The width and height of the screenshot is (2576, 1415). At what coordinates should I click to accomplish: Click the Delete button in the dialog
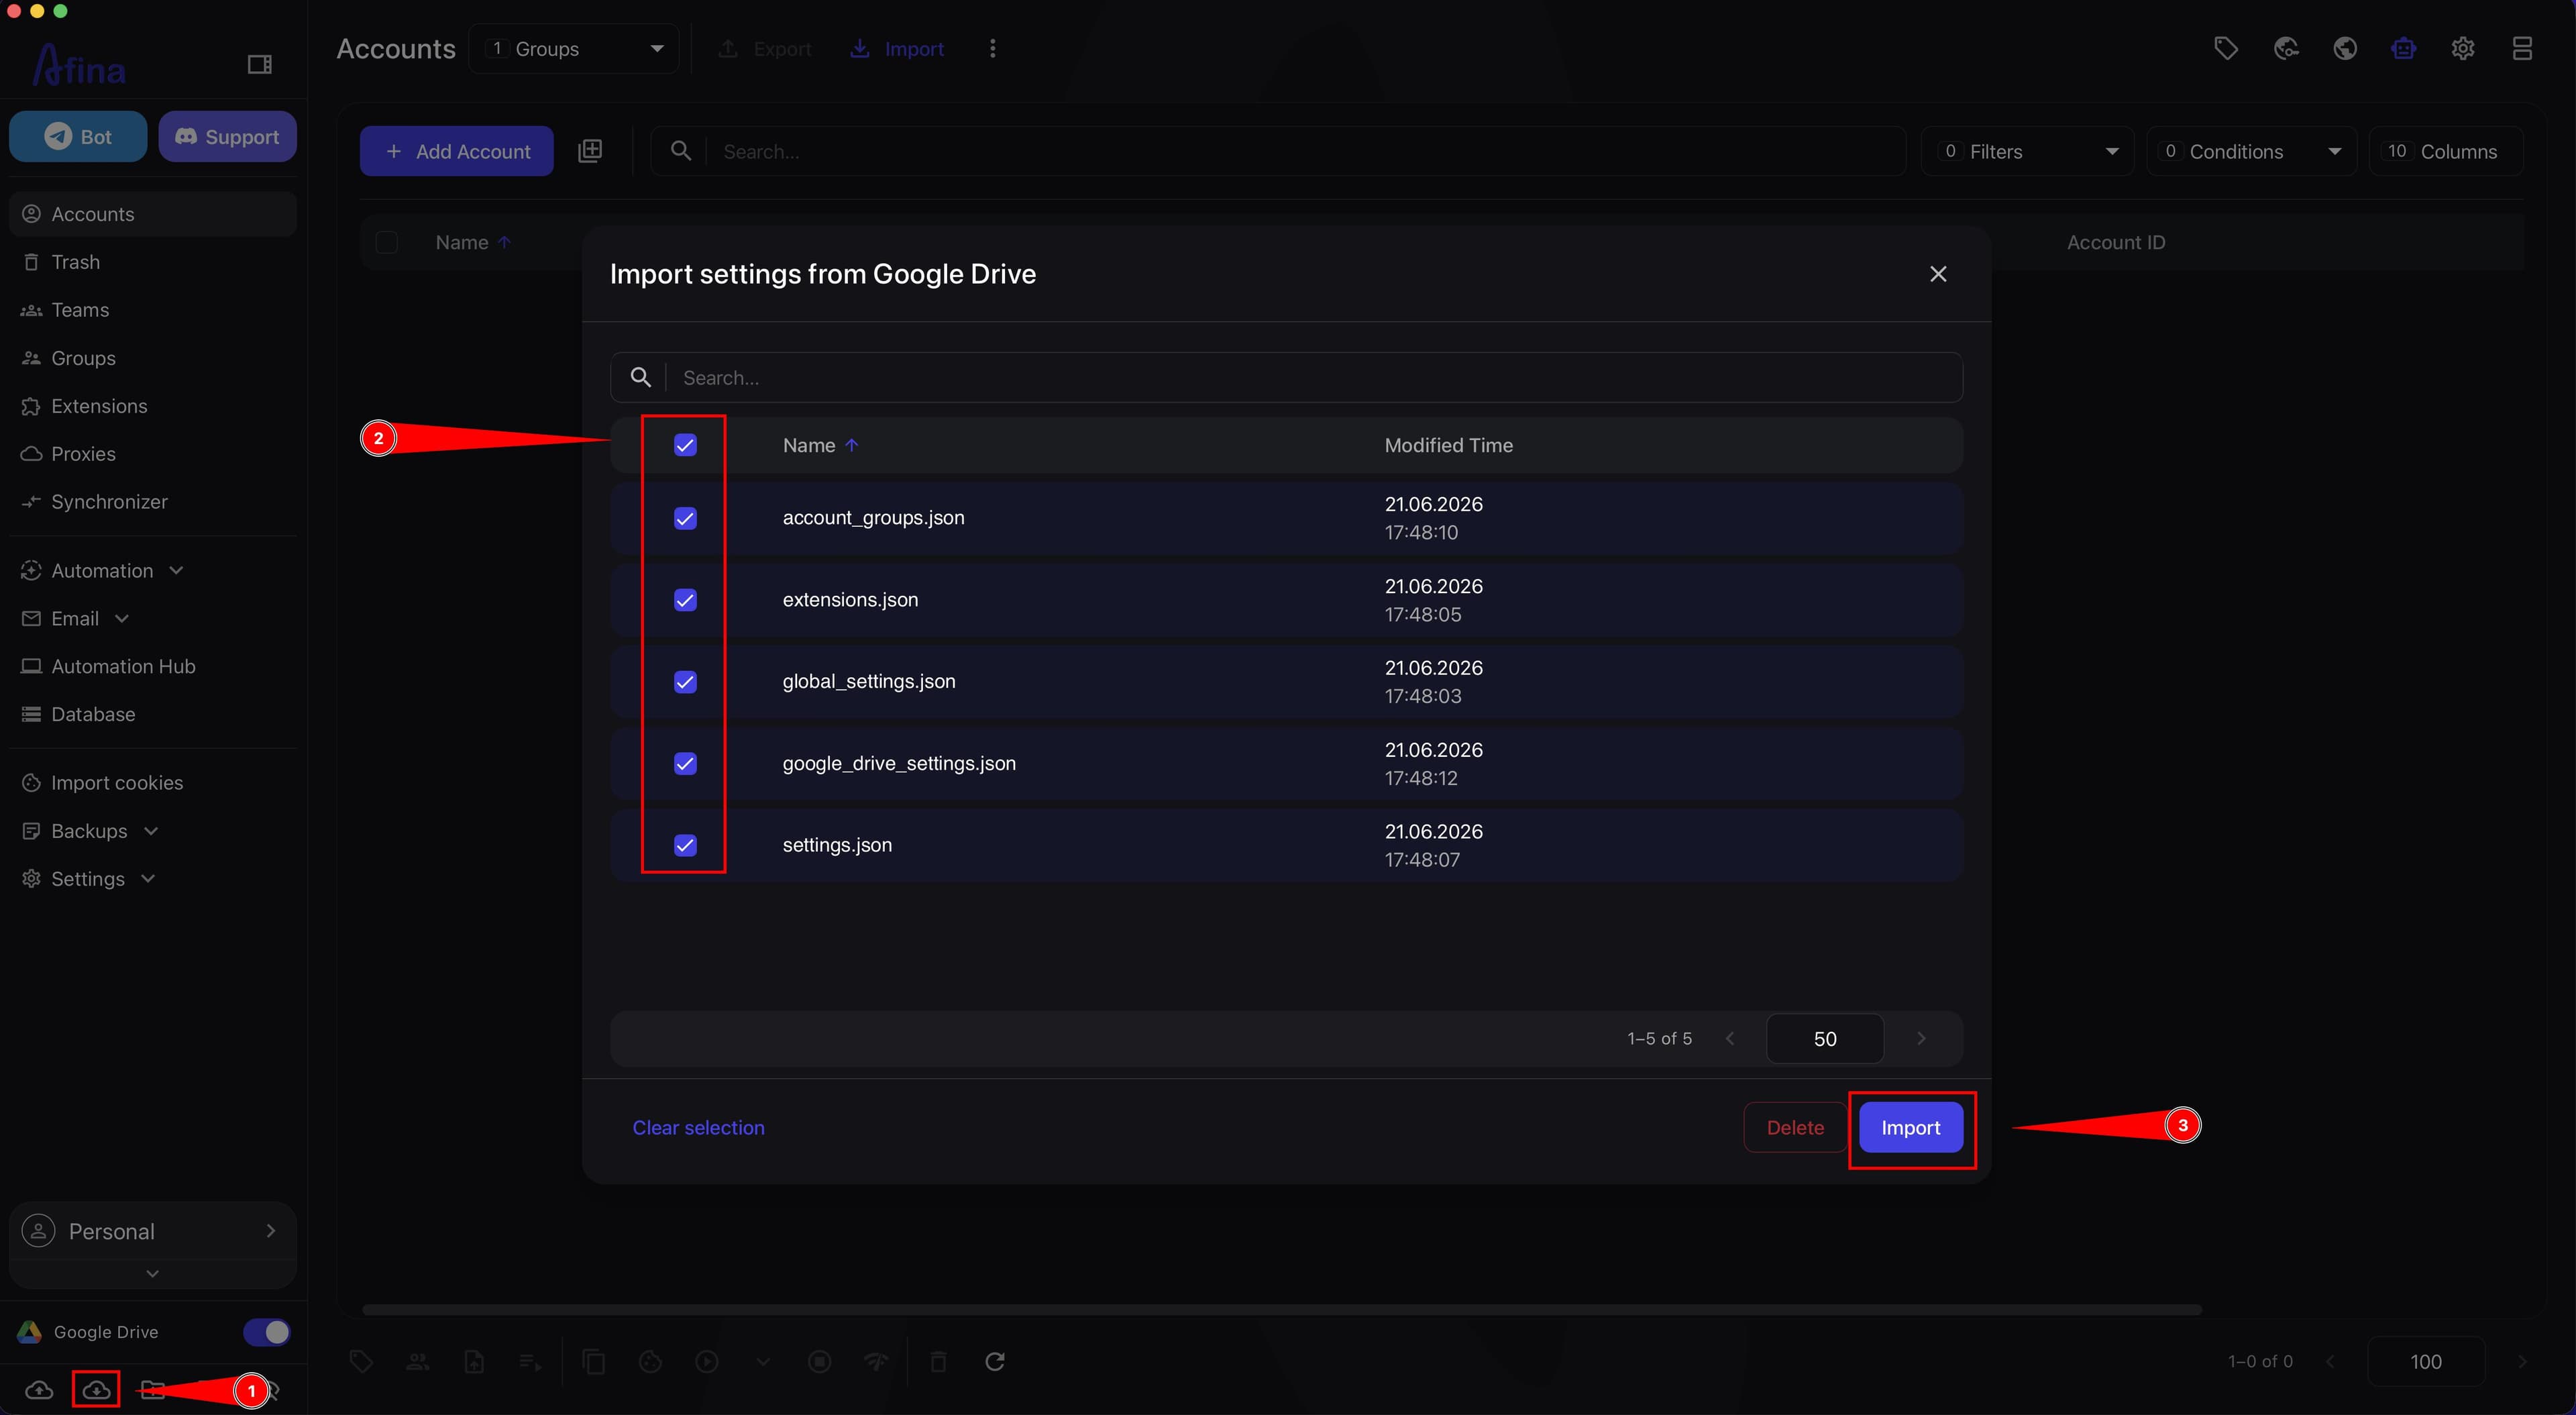click(x=1795, y=1127)
